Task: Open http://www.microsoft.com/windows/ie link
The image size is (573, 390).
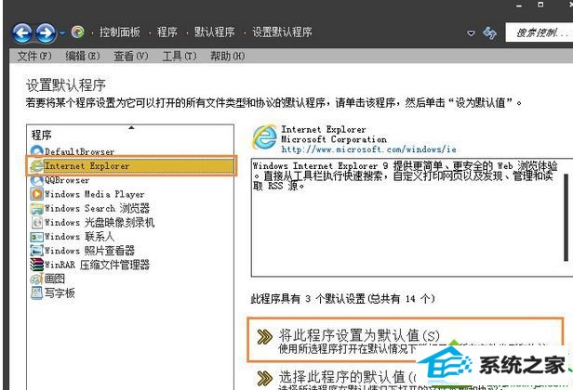Action: (368, 149)
